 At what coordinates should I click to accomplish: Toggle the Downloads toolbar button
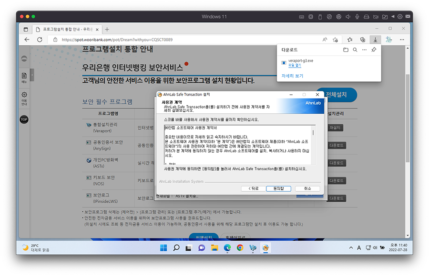pyautogui.click(x=376, y=39)
